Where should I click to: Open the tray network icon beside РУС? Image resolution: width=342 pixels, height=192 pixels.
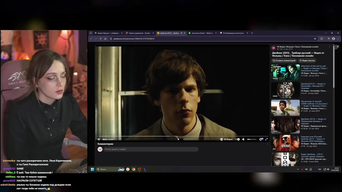pos(325,169)
